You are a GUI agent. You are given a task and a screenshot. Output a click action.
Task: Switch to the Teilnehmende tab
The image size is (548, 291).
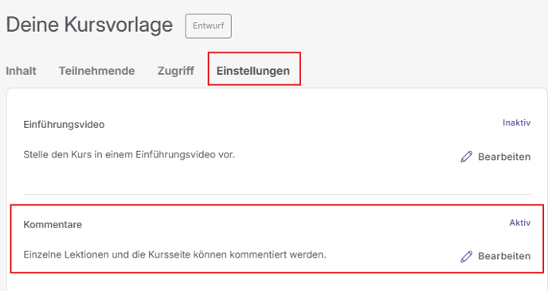point(97,71)
